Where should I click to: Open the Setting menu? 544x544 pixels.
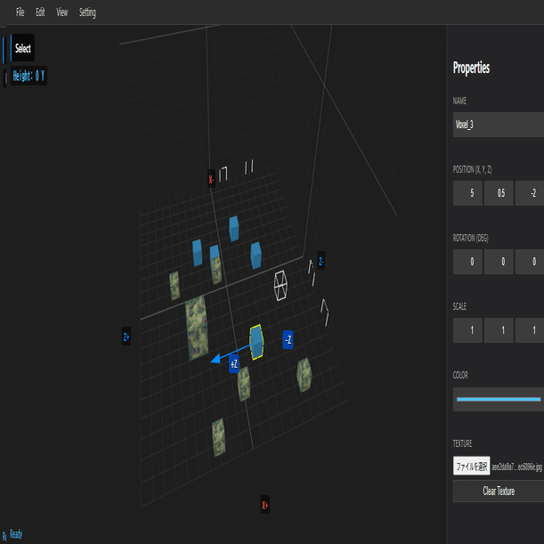tap(87, 12)
